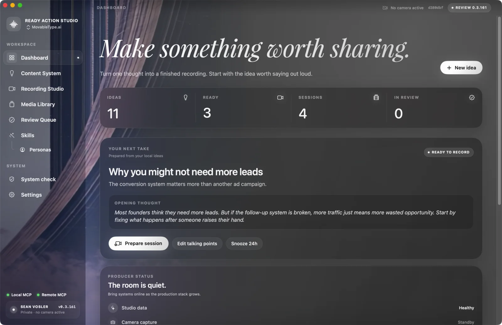502x325 pixels.
Task: Snooze the next take for 24h
Action: pyautogui.click(x=244, y=244)
